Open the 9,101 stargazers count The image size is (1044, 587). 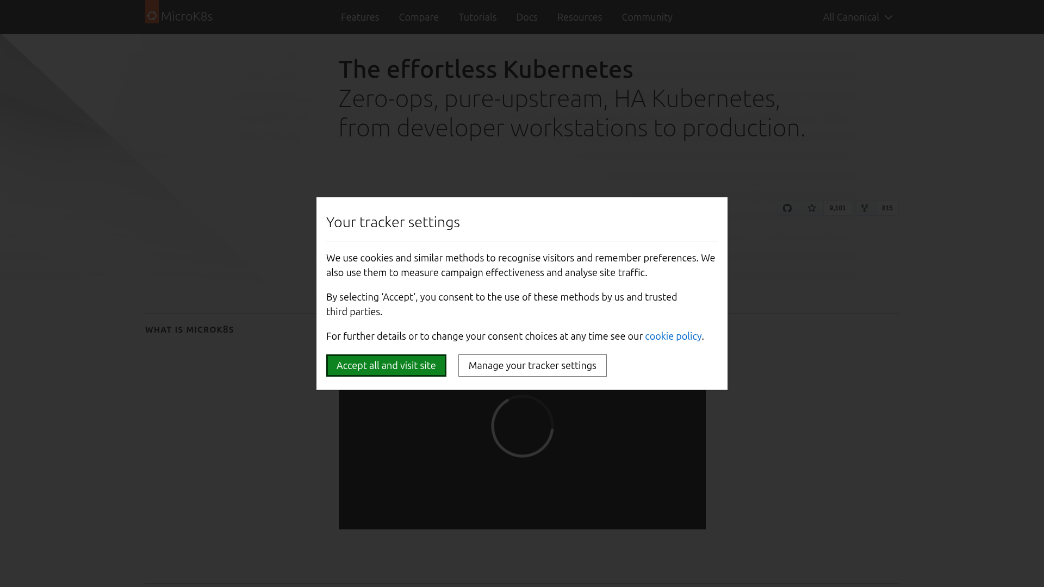(x=837, y=208)
